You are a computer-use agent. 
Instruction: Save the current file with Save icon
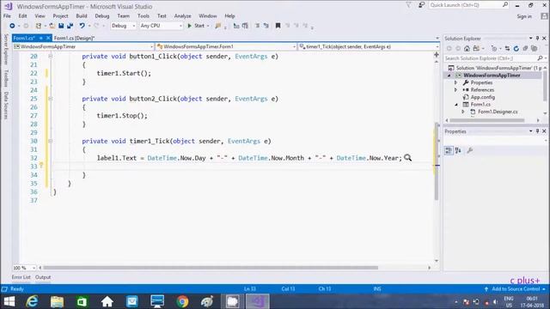61,26
